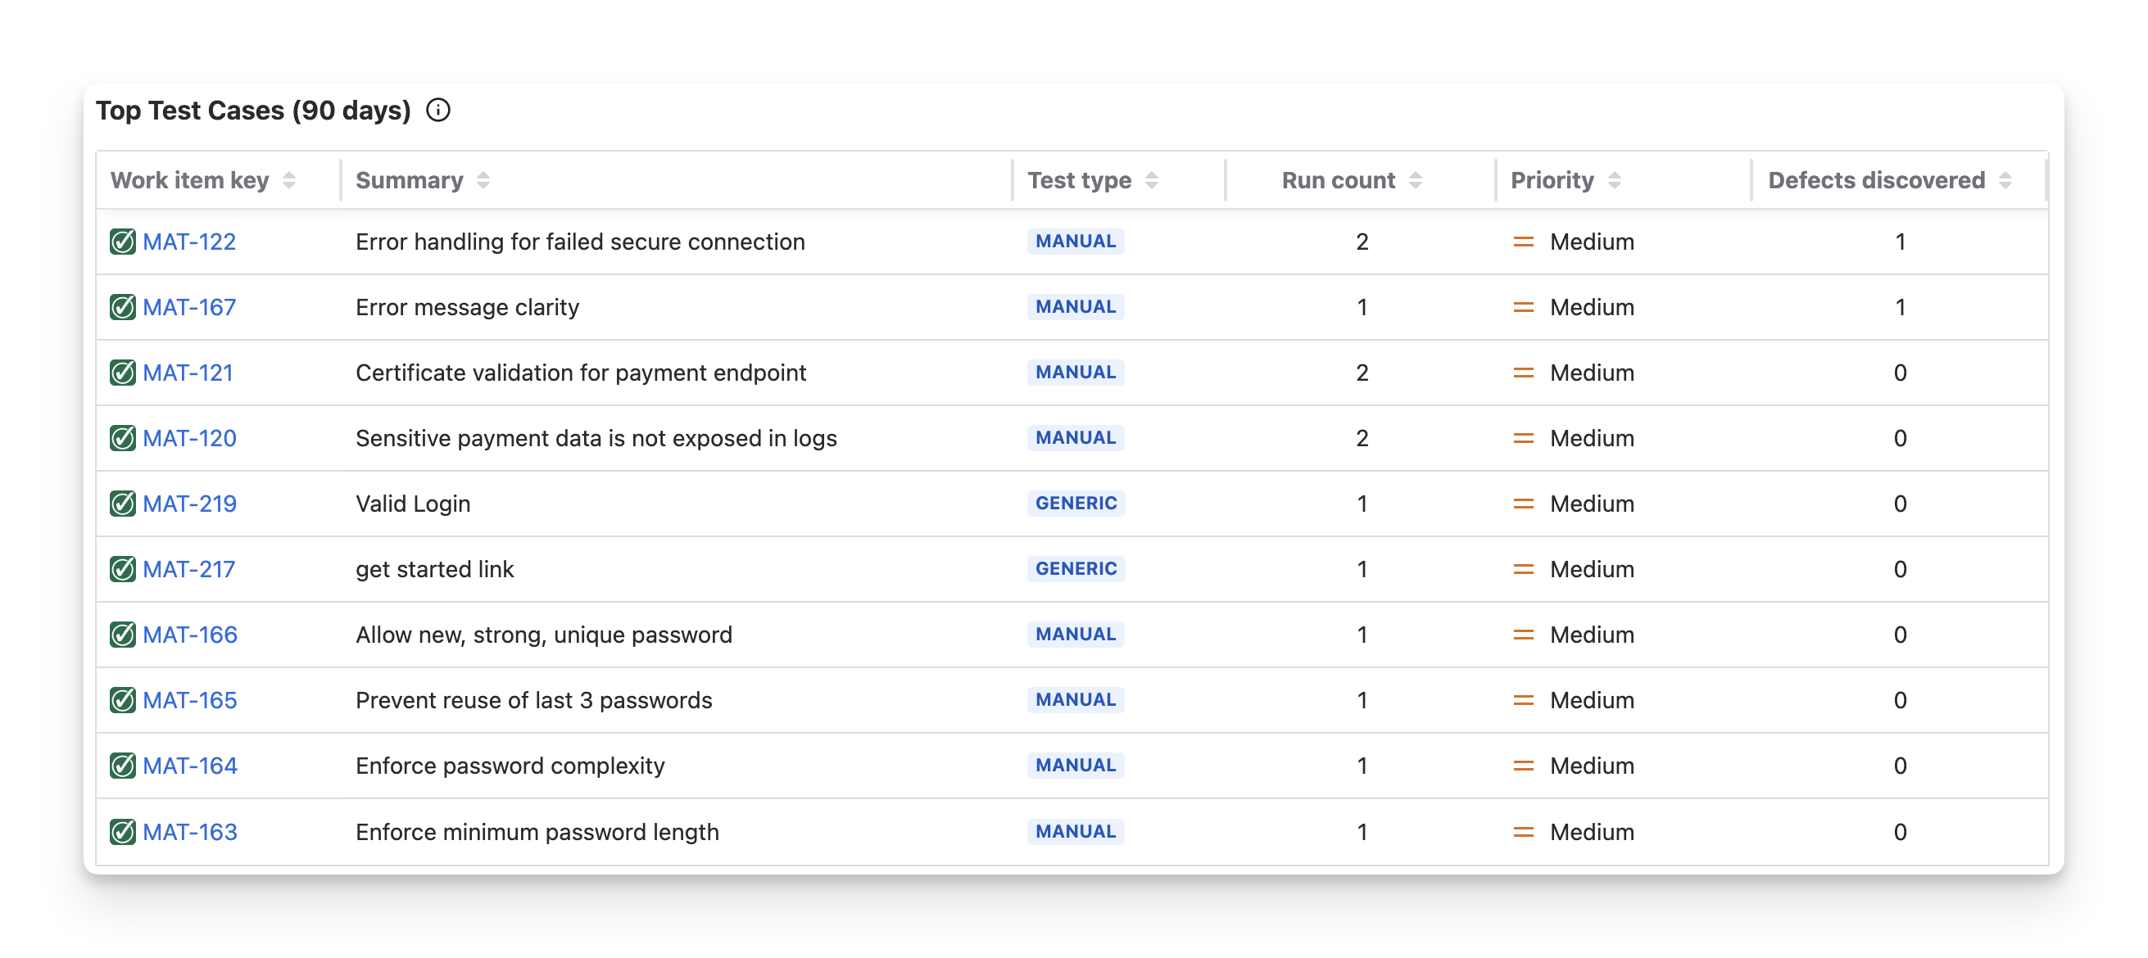Sort the table by Test type
Image resolution: width=2148 pixels, height=958 pixels.
[x=1151, y=180]
